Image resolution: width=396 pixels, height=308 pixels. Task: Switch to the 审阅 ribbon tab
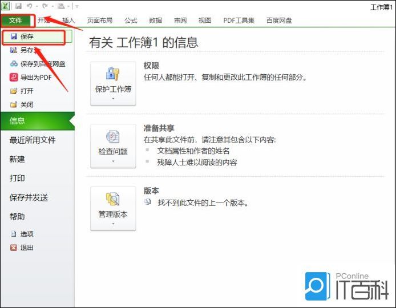[180, 21]
